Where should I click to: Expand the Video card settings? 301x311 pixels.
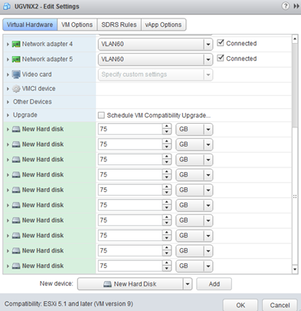click(8, 74)
